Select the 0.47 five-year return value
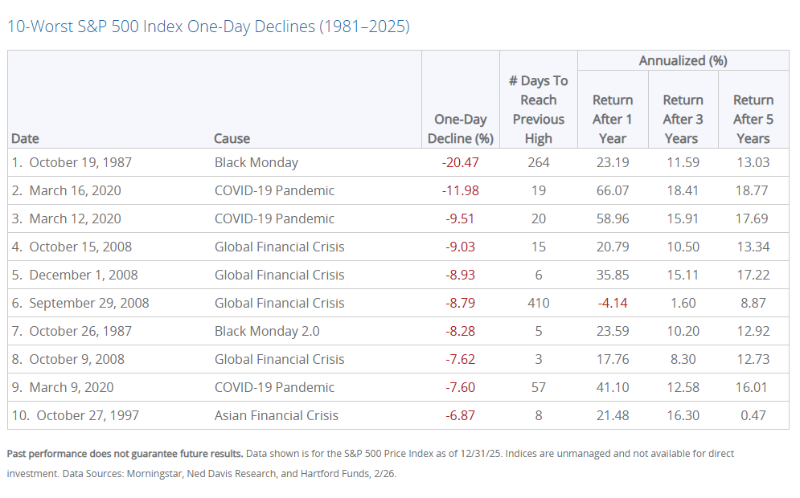This screenshot has width=800, height=498. 753,415
